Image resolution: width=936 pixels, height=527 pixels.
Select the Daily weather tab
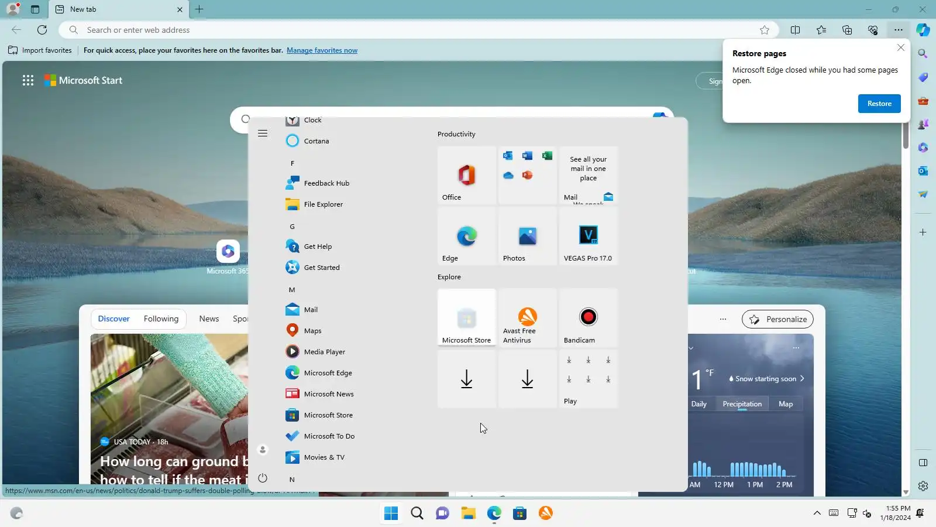699,404
